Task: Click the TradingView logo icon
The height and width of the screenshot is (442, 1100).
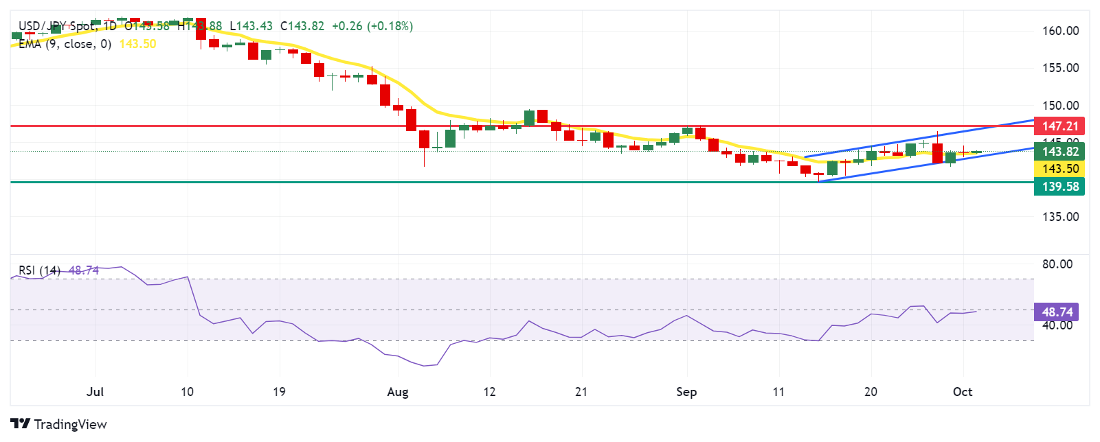Action: click(21, 424)
